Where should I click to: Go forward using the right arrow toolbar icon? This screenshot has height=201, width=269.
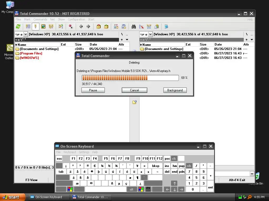88,26
